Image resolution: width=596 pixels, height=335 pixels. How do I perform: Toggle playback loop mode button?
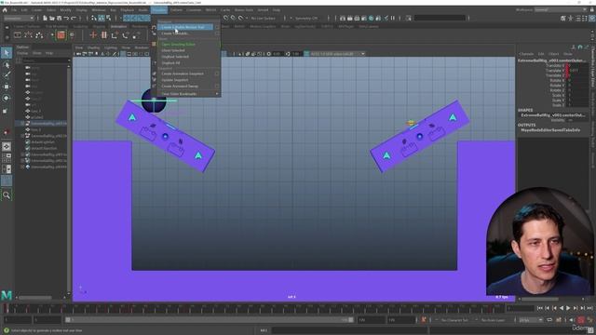pyautogui.click(x=550, y=320)
